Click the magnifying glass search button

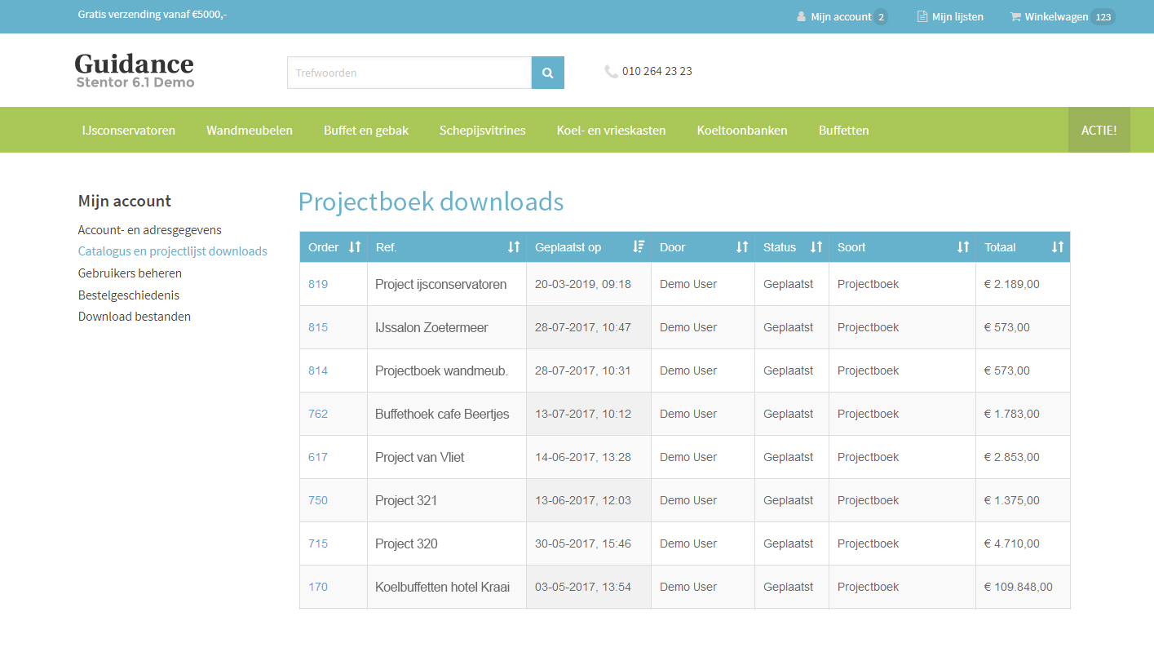pyautogui.click(x=547, y=73)
